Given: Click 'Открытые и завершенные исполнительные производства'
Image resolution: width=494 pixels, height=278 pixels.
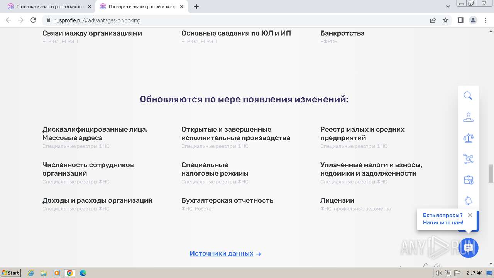Looking at the screenshot, I should 236,134.
